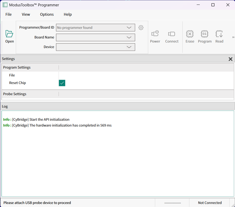This screenshot has height=207, width=235.
Task: Uncheck the Reset Chip checkbox
Action: 62,83
